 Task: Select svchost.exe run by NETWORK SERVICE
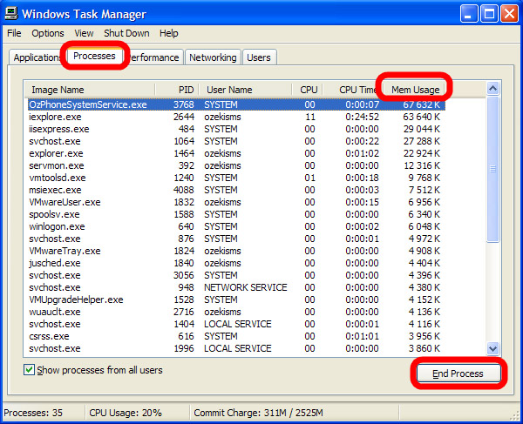pyautogui.click(x=236, y=287)
